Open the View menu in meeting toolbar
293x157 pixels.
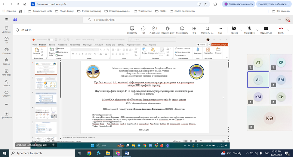point(194,30)
